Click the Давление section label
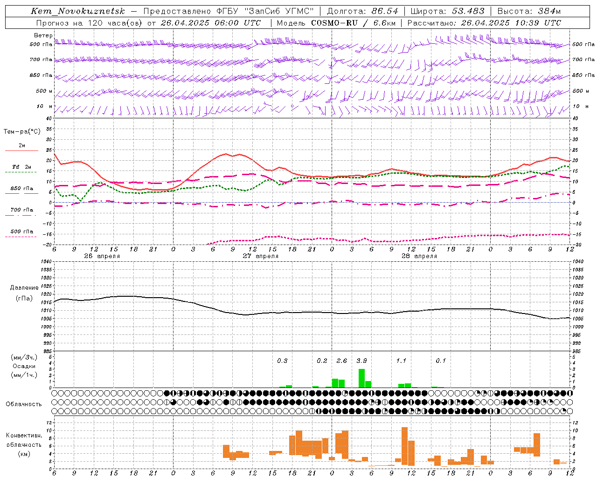The width and height of the screenshot is (597, 477). (x=24, y=288)
